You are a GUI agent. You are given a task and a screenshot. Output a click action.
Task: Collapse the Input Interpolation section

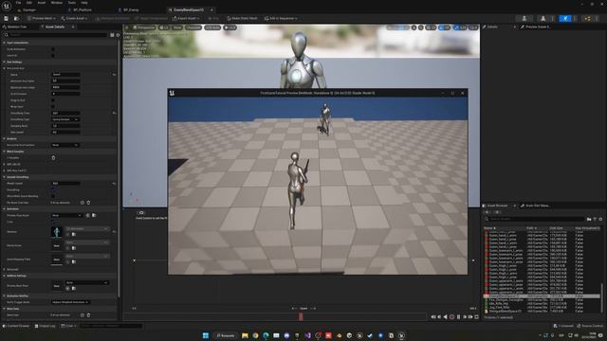point(4,43)
